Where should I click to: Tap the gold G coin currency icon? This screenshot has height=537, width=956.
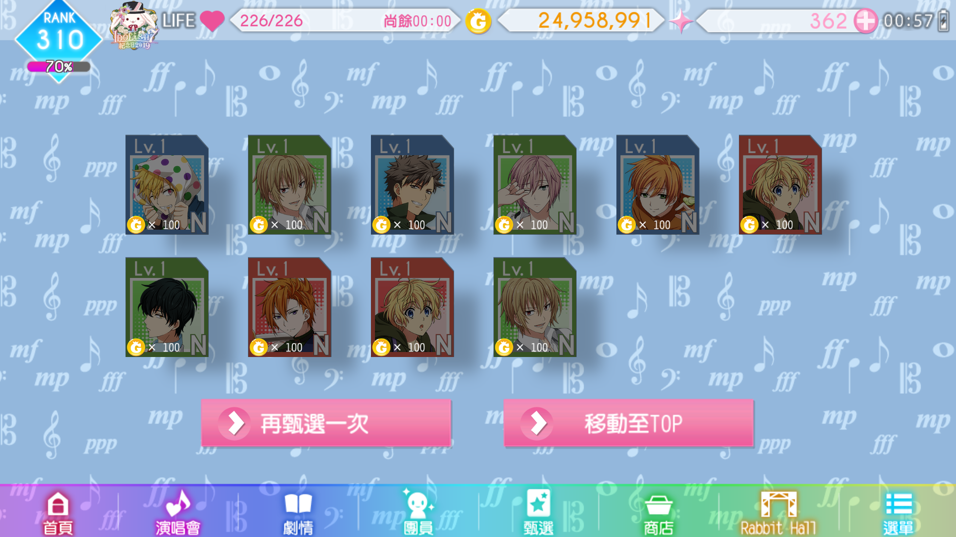pos(478,21)
